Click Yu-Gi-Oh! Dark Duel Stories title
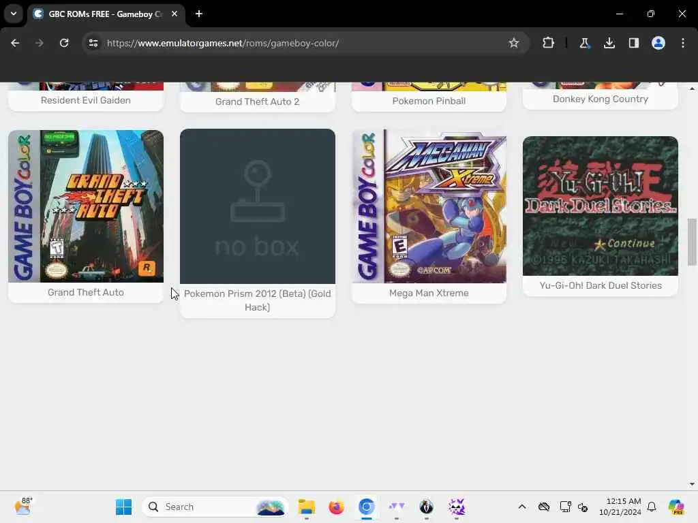This screenshot has width=698, height=523. point(601,285)
